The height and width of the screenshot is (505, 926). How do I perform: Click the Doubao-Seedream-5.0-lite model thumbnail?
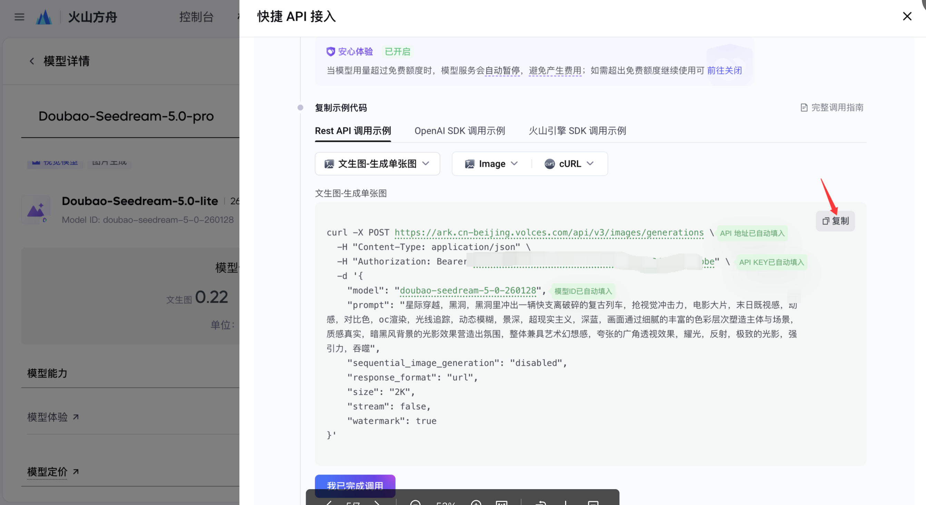[36, 210]
